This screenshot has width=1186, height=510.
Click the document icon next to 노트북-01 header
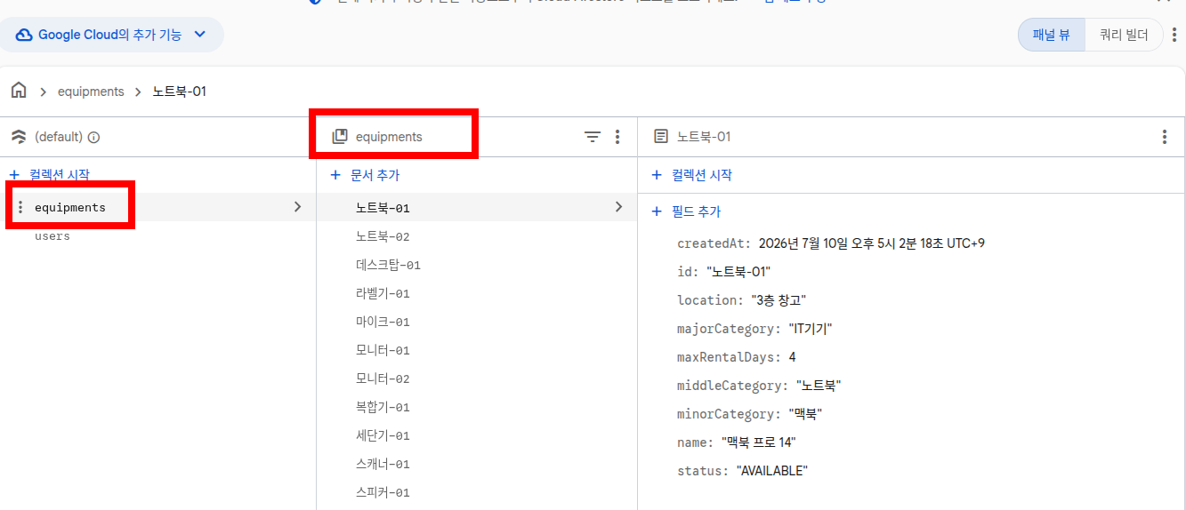pyautogui.click(x=660, y=137)
